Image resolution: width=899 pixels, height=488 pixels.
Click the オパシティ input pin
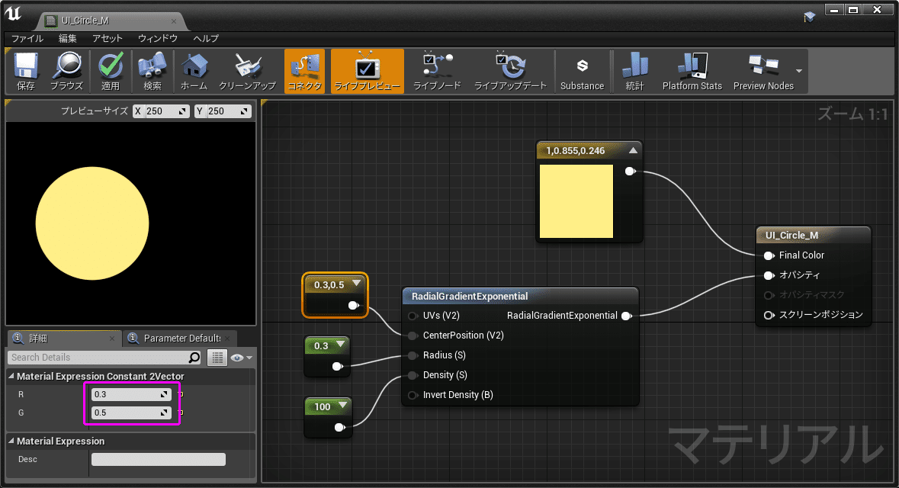click(769, 276)
